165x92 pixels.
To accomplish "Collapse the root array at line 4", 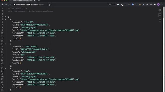I will [x=6, y=17].
